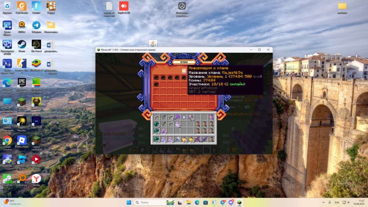Select purple-suited player head in top inventory row
This screenshot has width=368, height=207.
tap(212, 117)
